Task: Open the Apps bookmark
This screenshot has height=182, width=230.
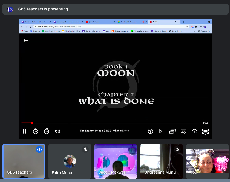Action: click(x=24, y=31)
